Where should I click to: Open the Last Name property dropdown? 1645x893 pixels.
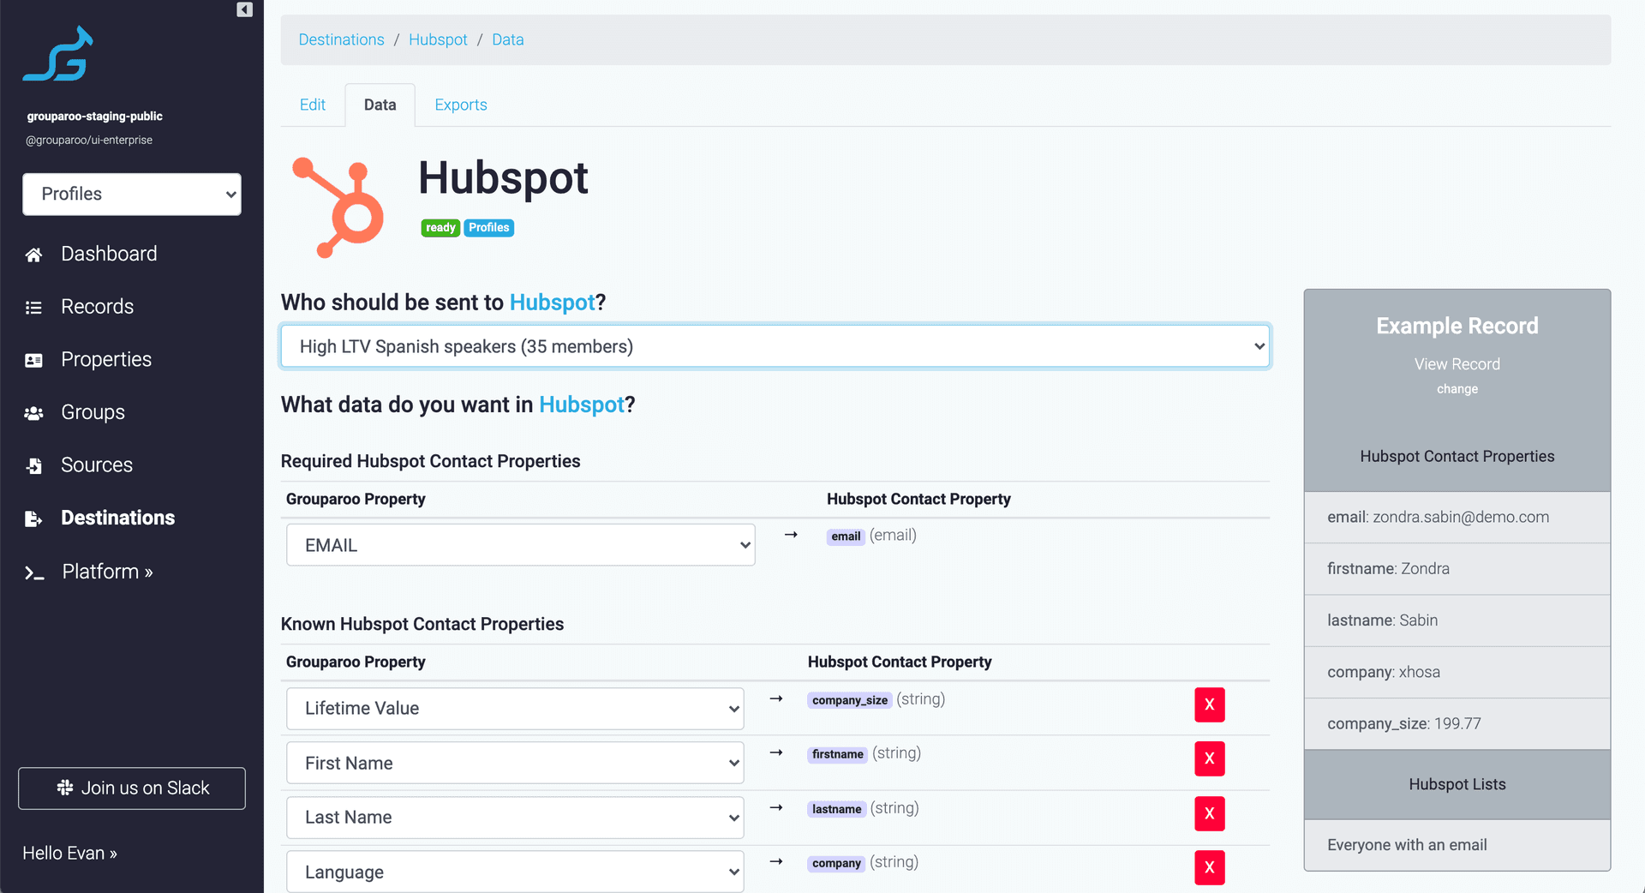pos(515,818)
